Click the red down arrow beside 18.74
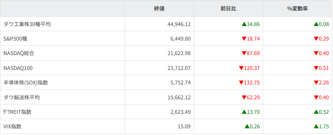 coord(244,39)
